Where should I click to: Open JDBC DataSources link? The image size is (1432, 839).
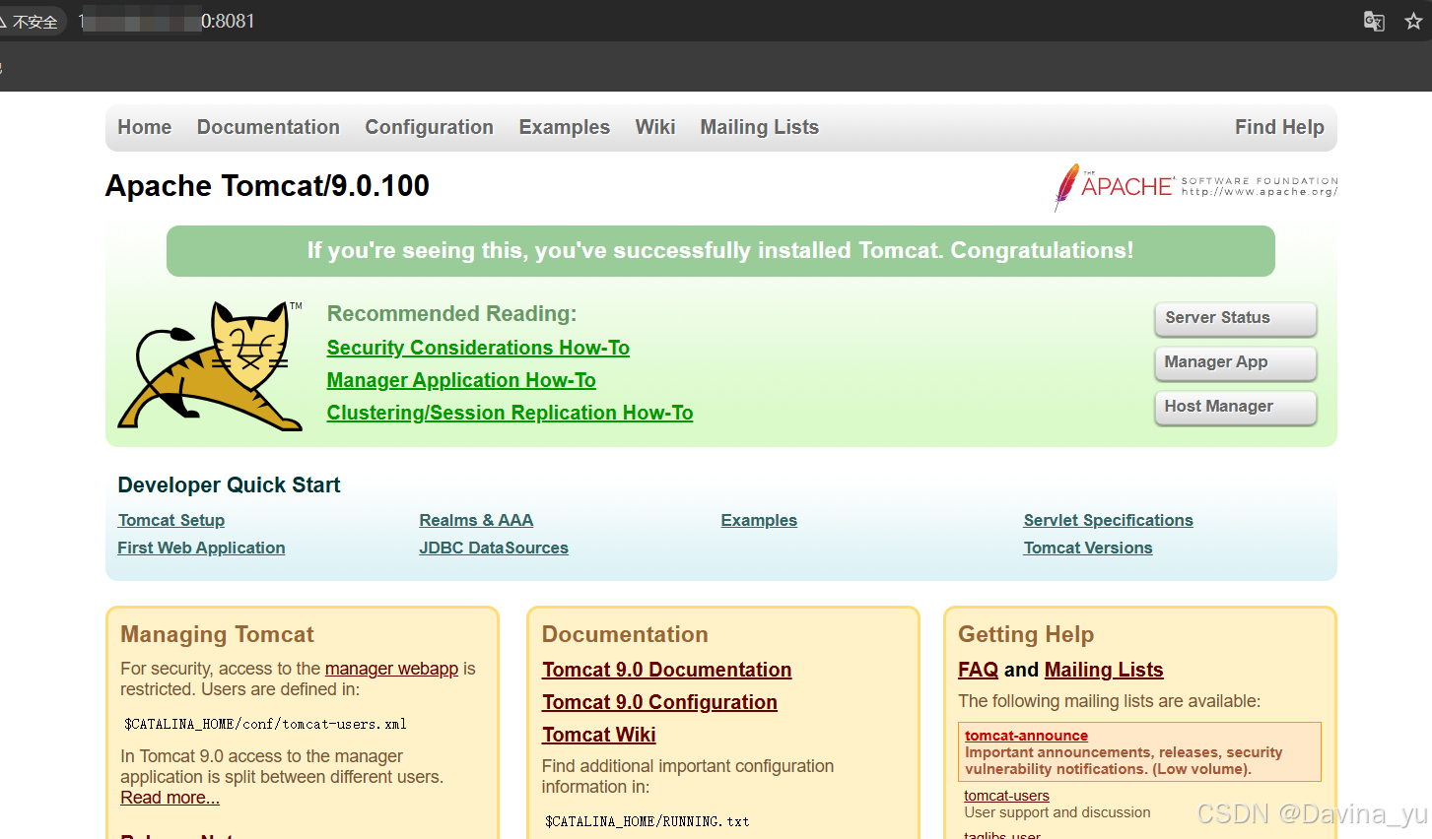tap(494, 548)
